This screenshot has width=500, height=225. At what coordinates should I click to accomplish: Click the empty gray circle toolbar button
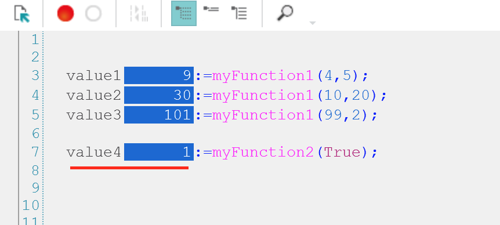pyautogui.click(x=93, y=14)
